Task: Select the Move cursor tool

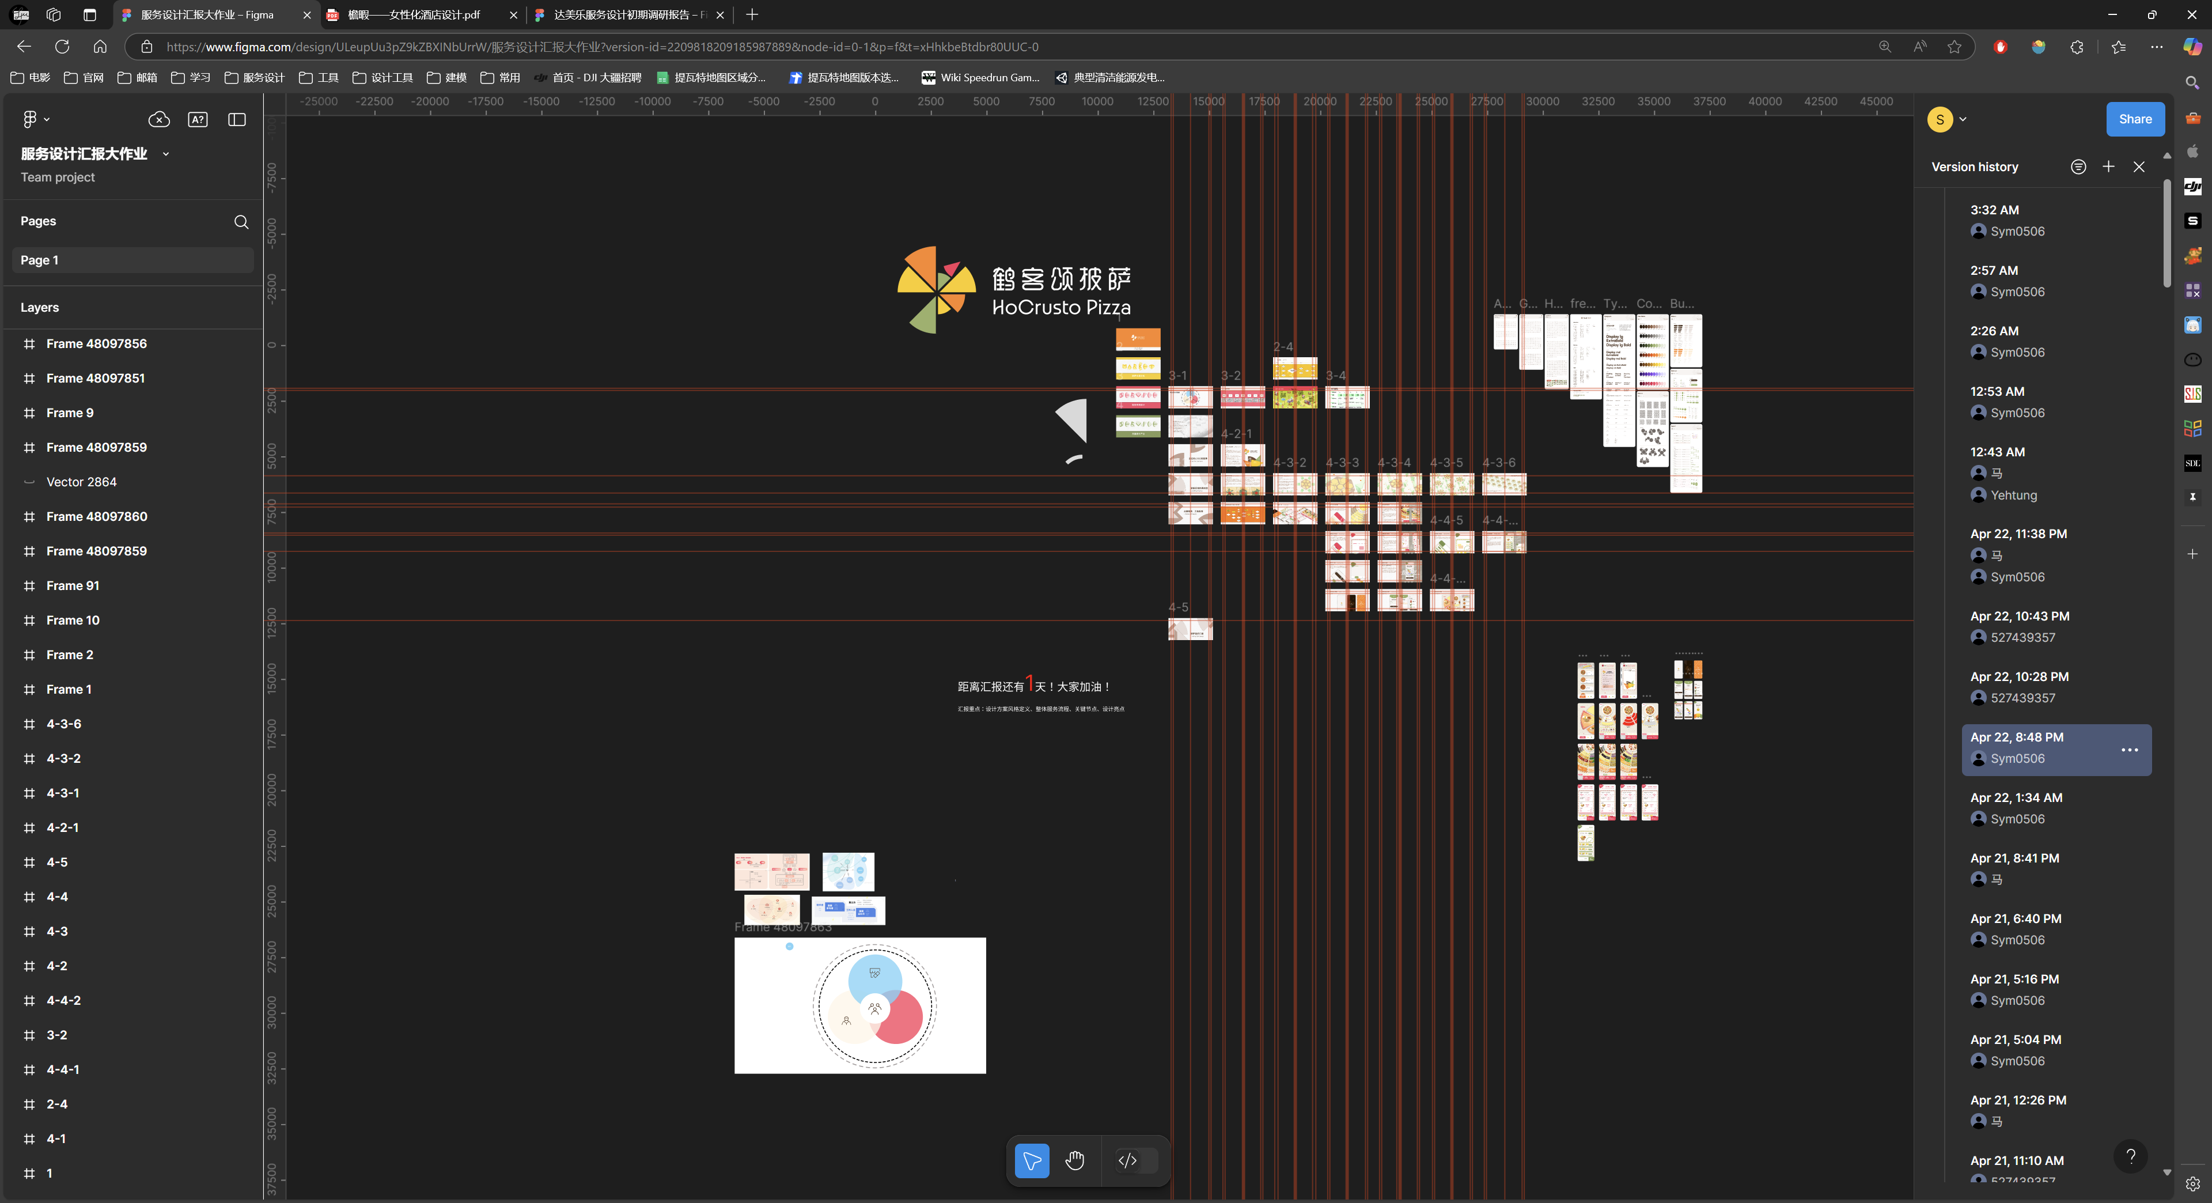Action: pyautogui.click(x=1031, y=1161)
